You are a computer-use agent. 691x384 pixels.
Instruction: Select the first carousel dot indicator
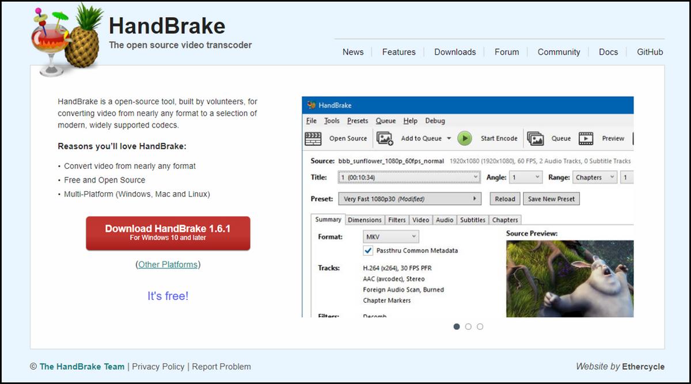pyautogui.click(x=457, y=326)
